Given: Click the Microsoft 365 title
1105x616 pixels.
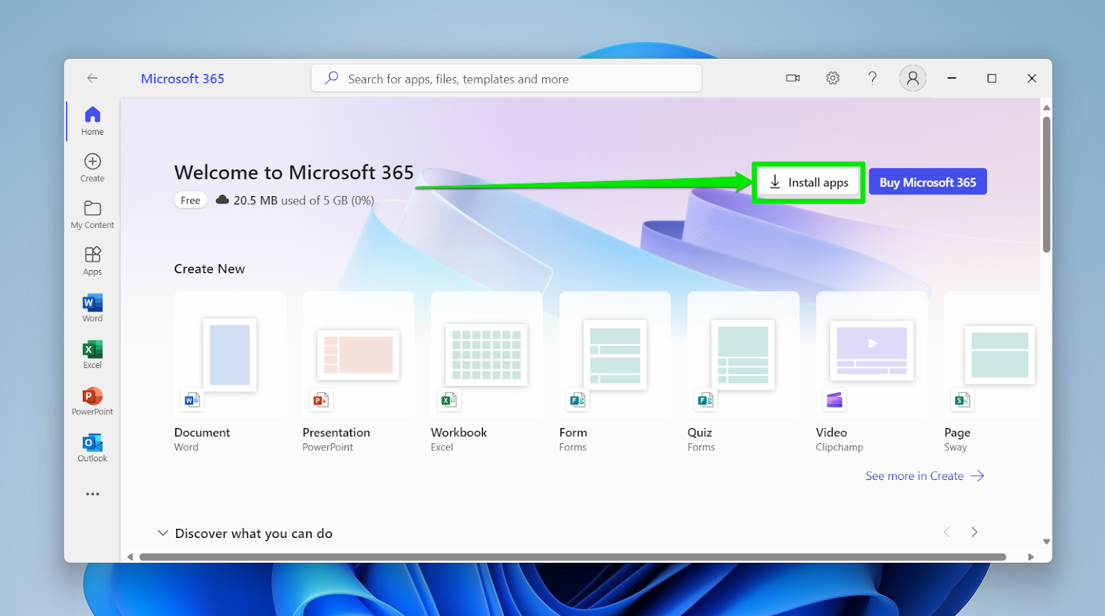Looking at the screenshot, I should [182, 79].
